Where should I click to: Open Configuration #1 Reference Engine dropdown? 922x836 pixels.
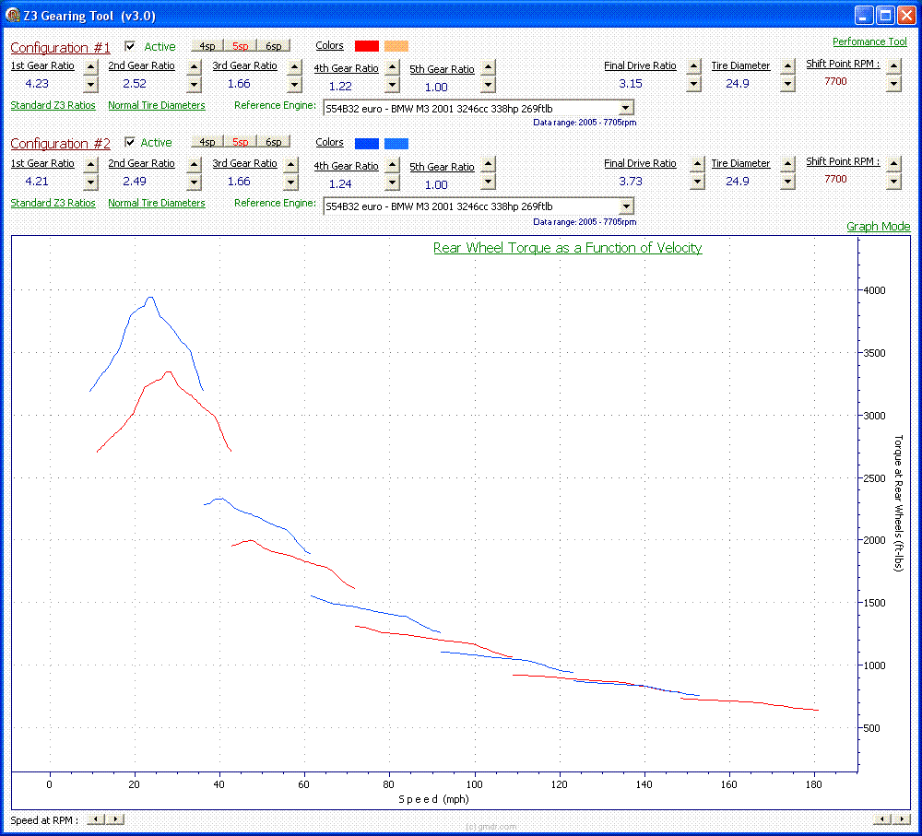626,108
